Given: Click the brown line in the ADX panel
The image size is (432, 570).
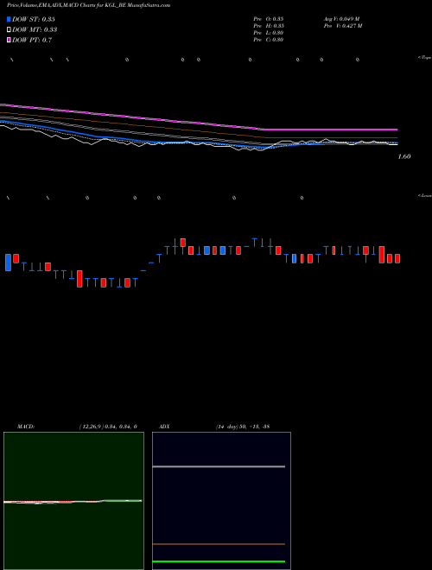Looking at the screenshot, I should (219, 544).
